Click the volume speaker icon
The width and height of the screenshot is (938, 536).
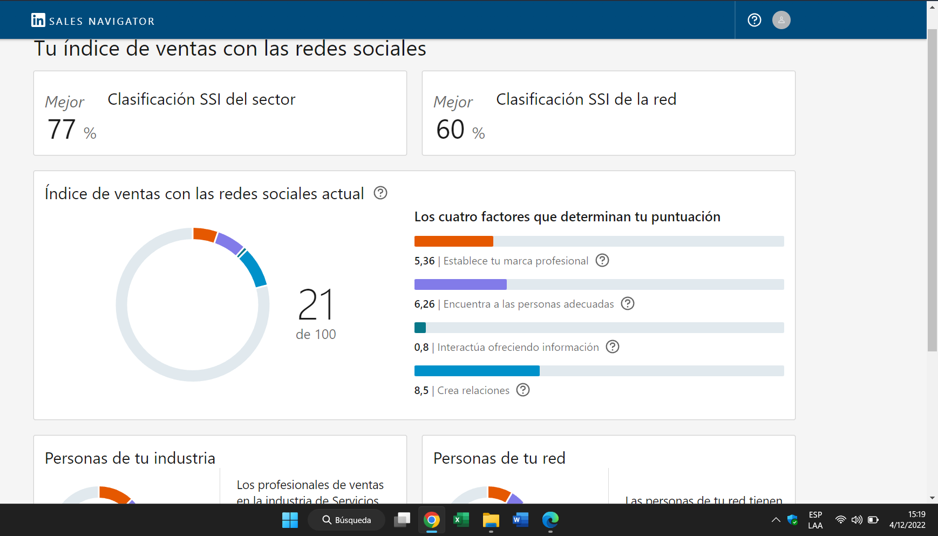[857, 520]
